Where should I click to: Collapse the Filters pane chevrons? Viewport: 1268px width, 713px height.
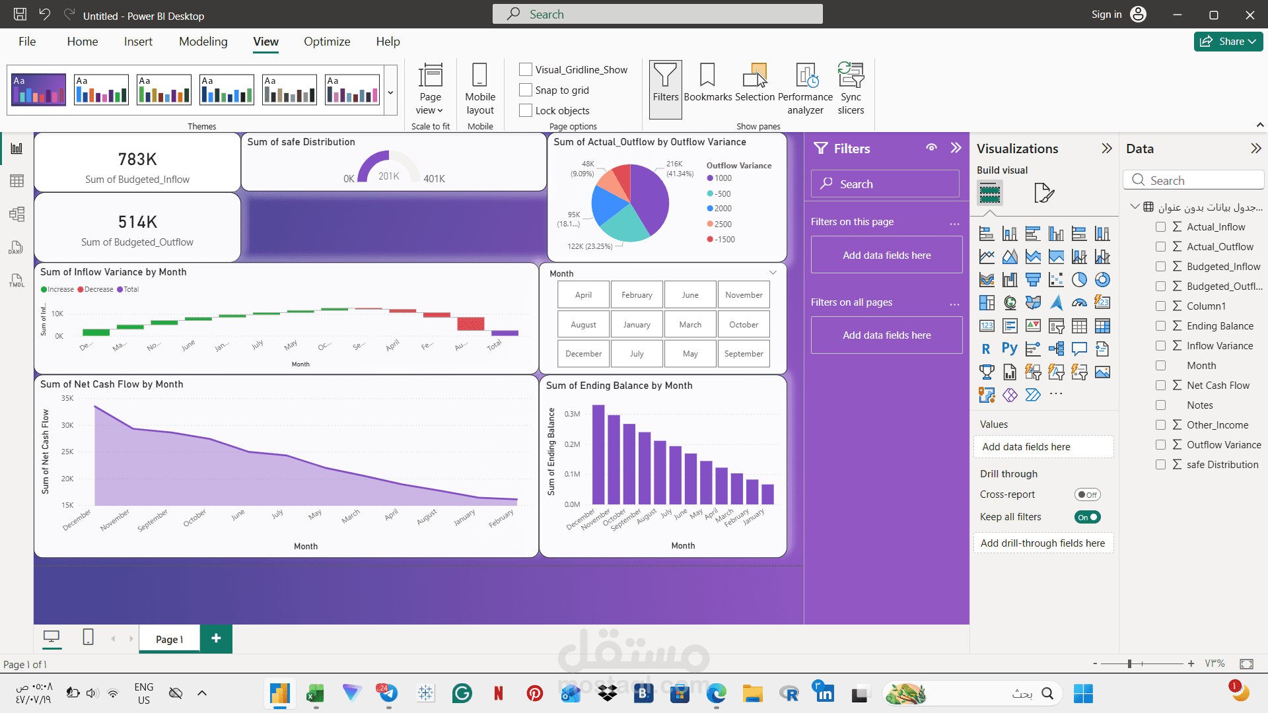[x=956, y=148]
